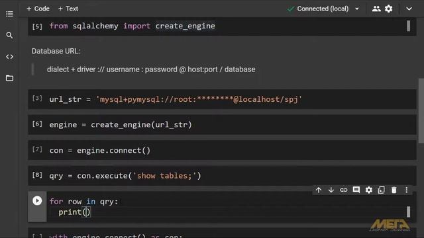Move the cell up with arrow icon
The width and height of the screenshot is (424, 238).
[319, 190]
